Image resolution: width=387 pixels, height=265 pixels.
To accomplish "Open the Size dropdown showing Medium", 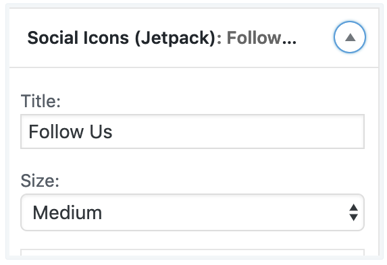I will pos(192,212).
